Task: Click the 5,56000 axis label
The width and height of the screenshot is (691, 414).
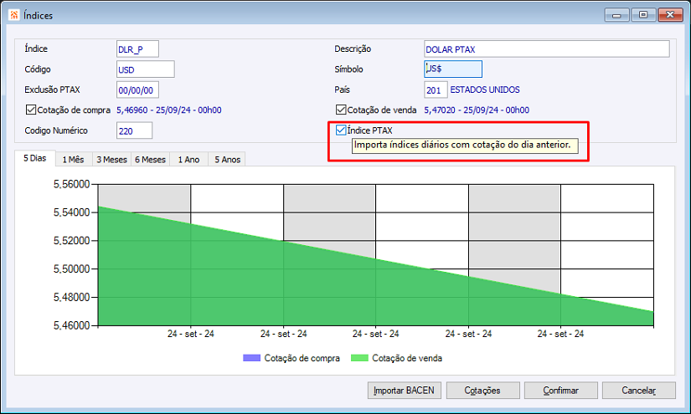Action: [72, 184]
